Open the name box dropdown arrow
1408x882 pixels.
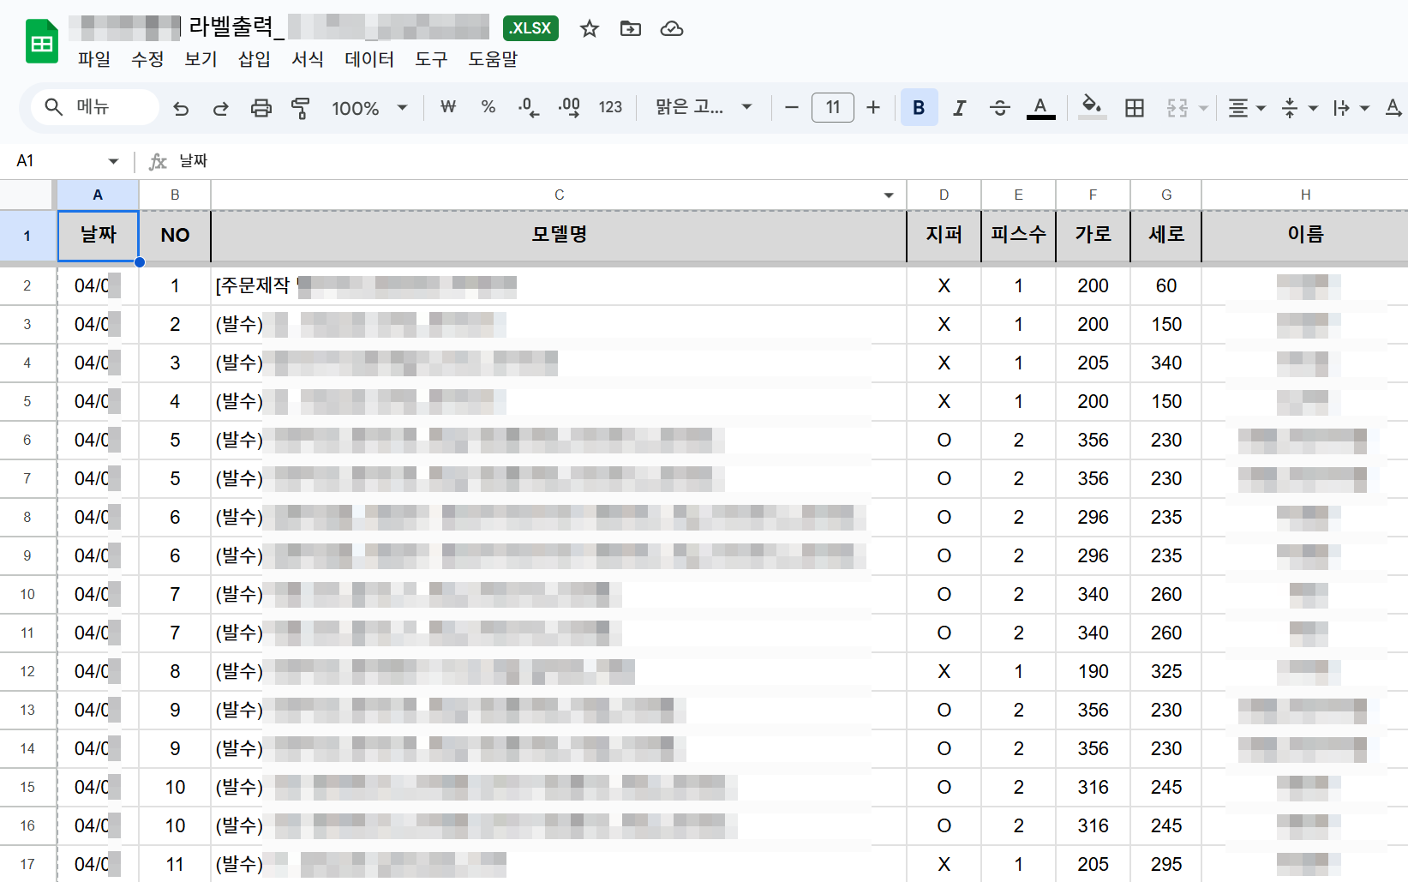[113, 161]
